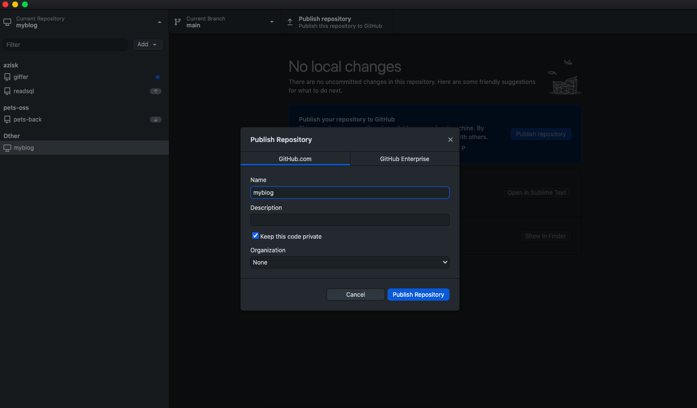This screenshot has height=408, width=697.
Task: Click the azisk group heading
Action: [11, 65]
